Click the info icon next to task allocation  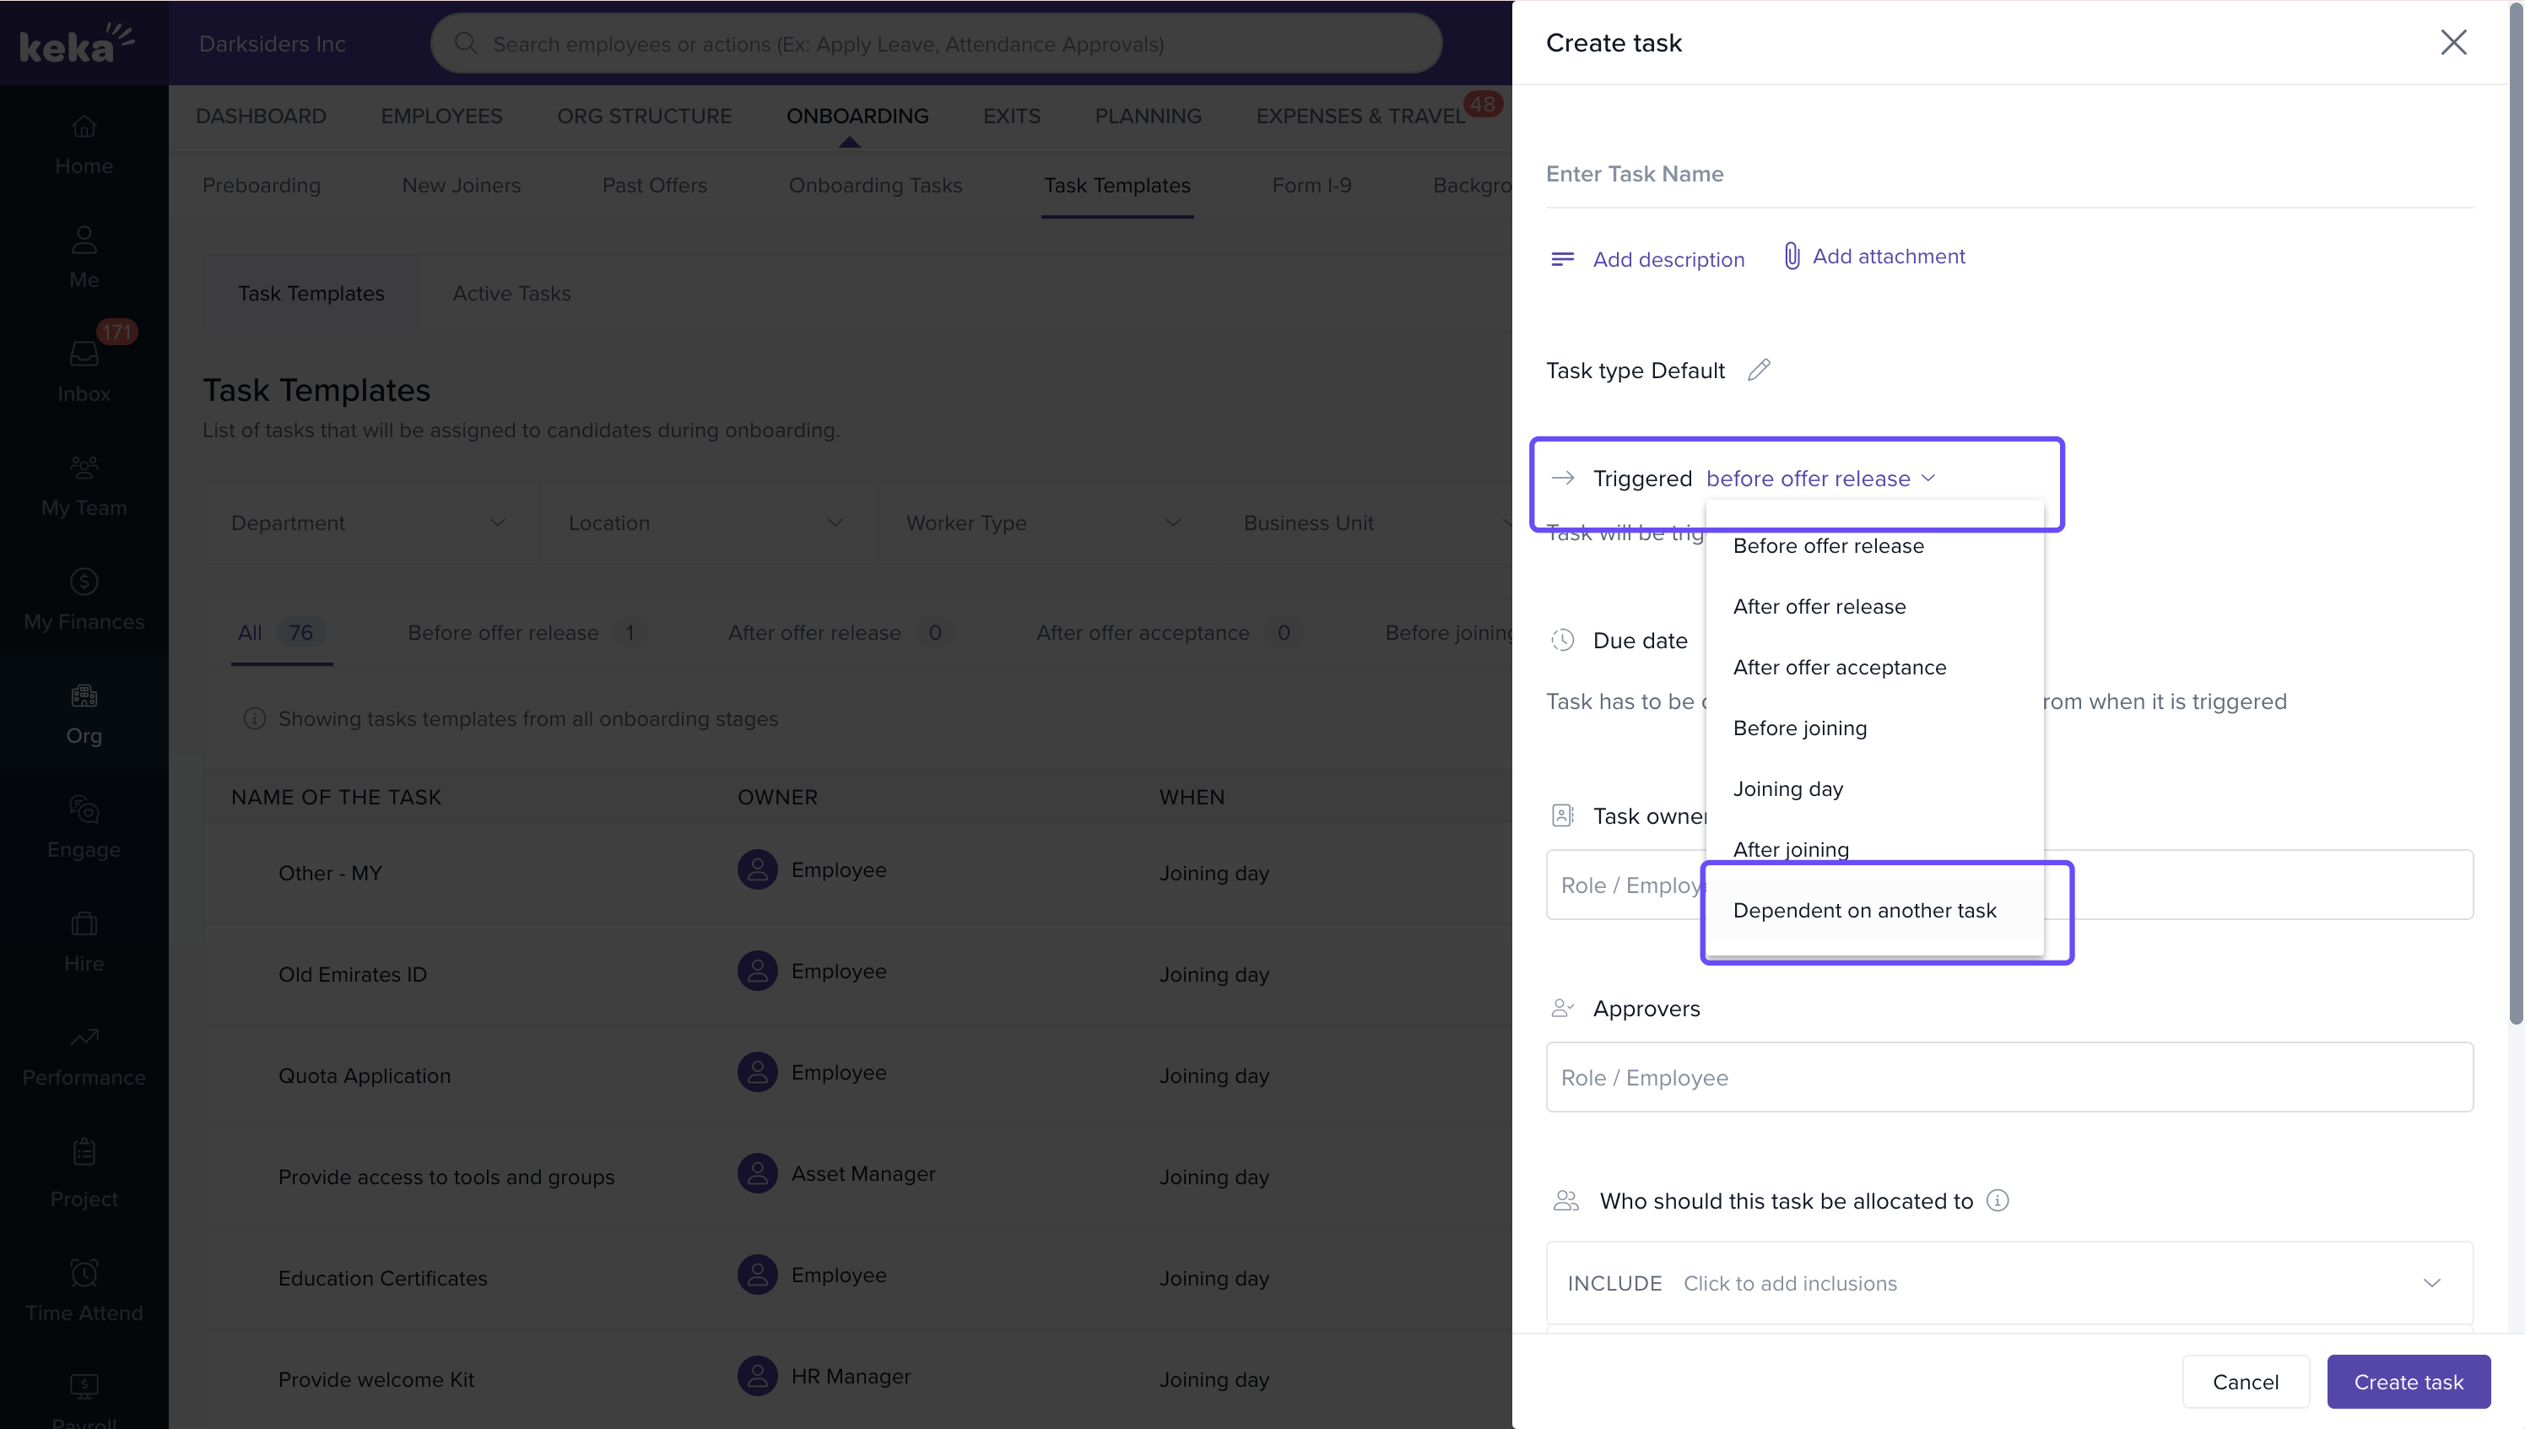point(1998,1200)
